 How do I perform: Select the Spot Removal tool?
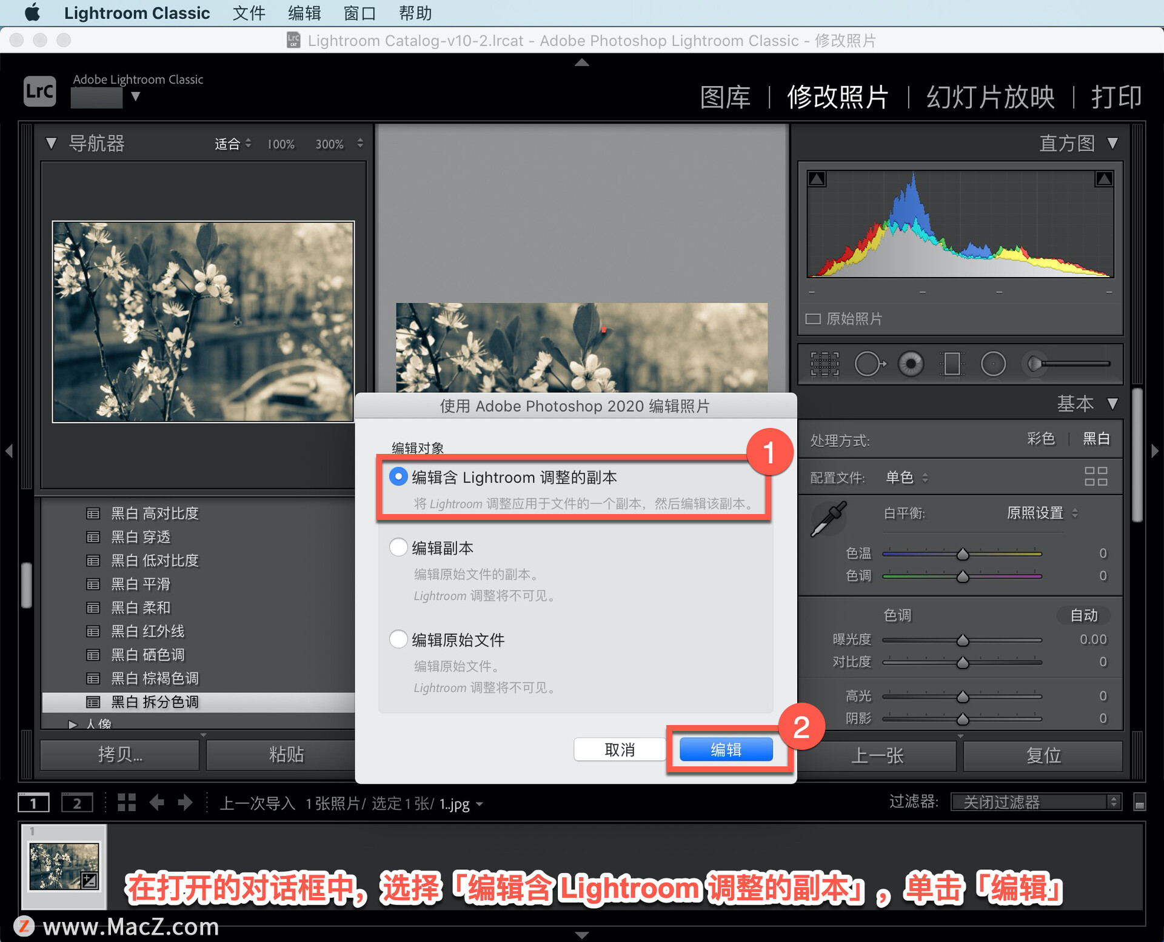(x=870, y=364)
